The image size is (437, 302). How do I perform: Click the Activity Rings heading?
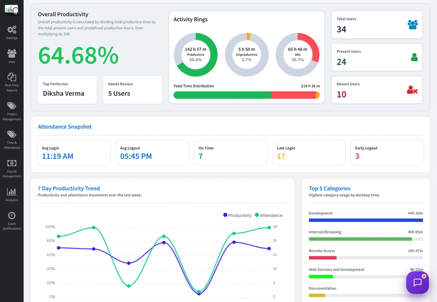191,19
